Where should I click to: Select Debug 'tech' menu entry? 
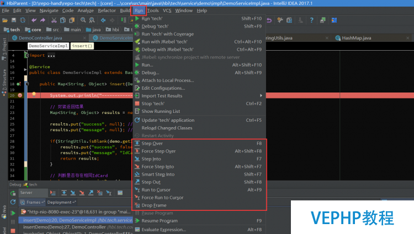pos(199,26)
